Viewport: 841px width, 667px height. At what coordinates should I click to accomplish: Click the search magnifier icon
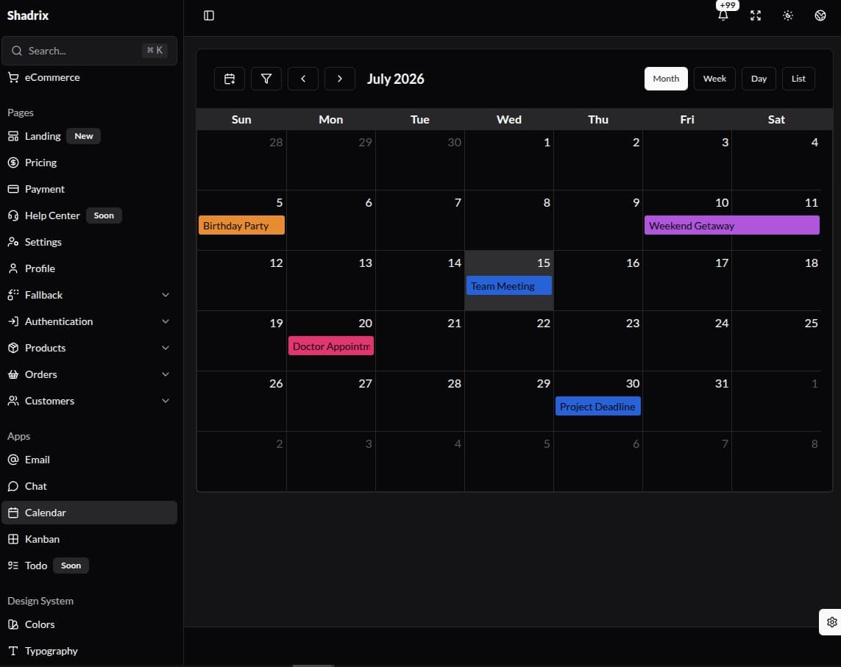pos(17,51)
